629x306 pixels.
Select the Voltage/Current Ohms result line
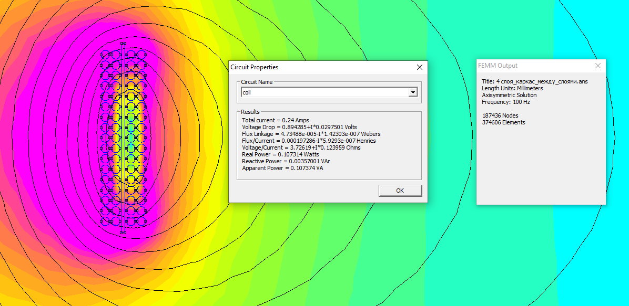click(x=301, y=147)
